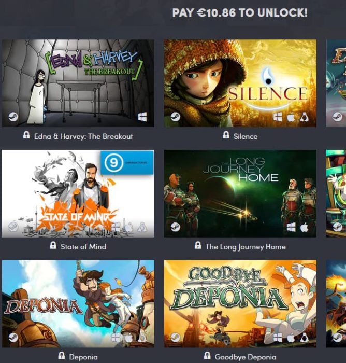Open the Silence game title link
346x363 pixels.
(x=246, y=136)
